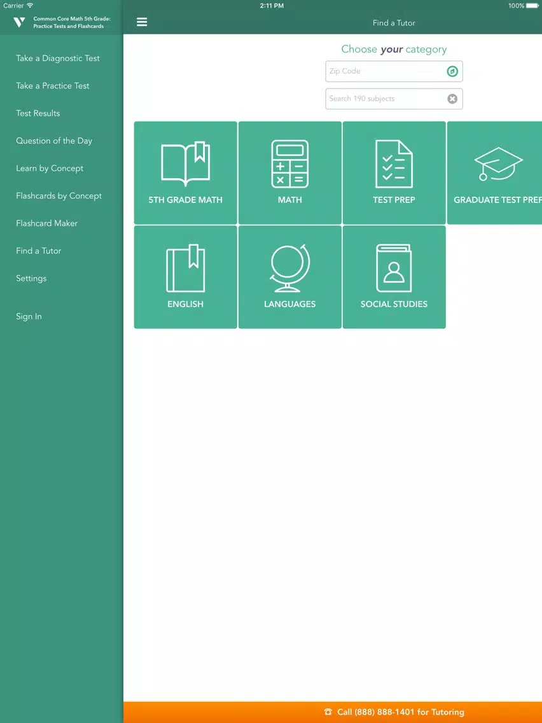The width and height of the screenshot is (542, 723).
Task: Click into the Zip Code field
Action: [x=394, y=71]
